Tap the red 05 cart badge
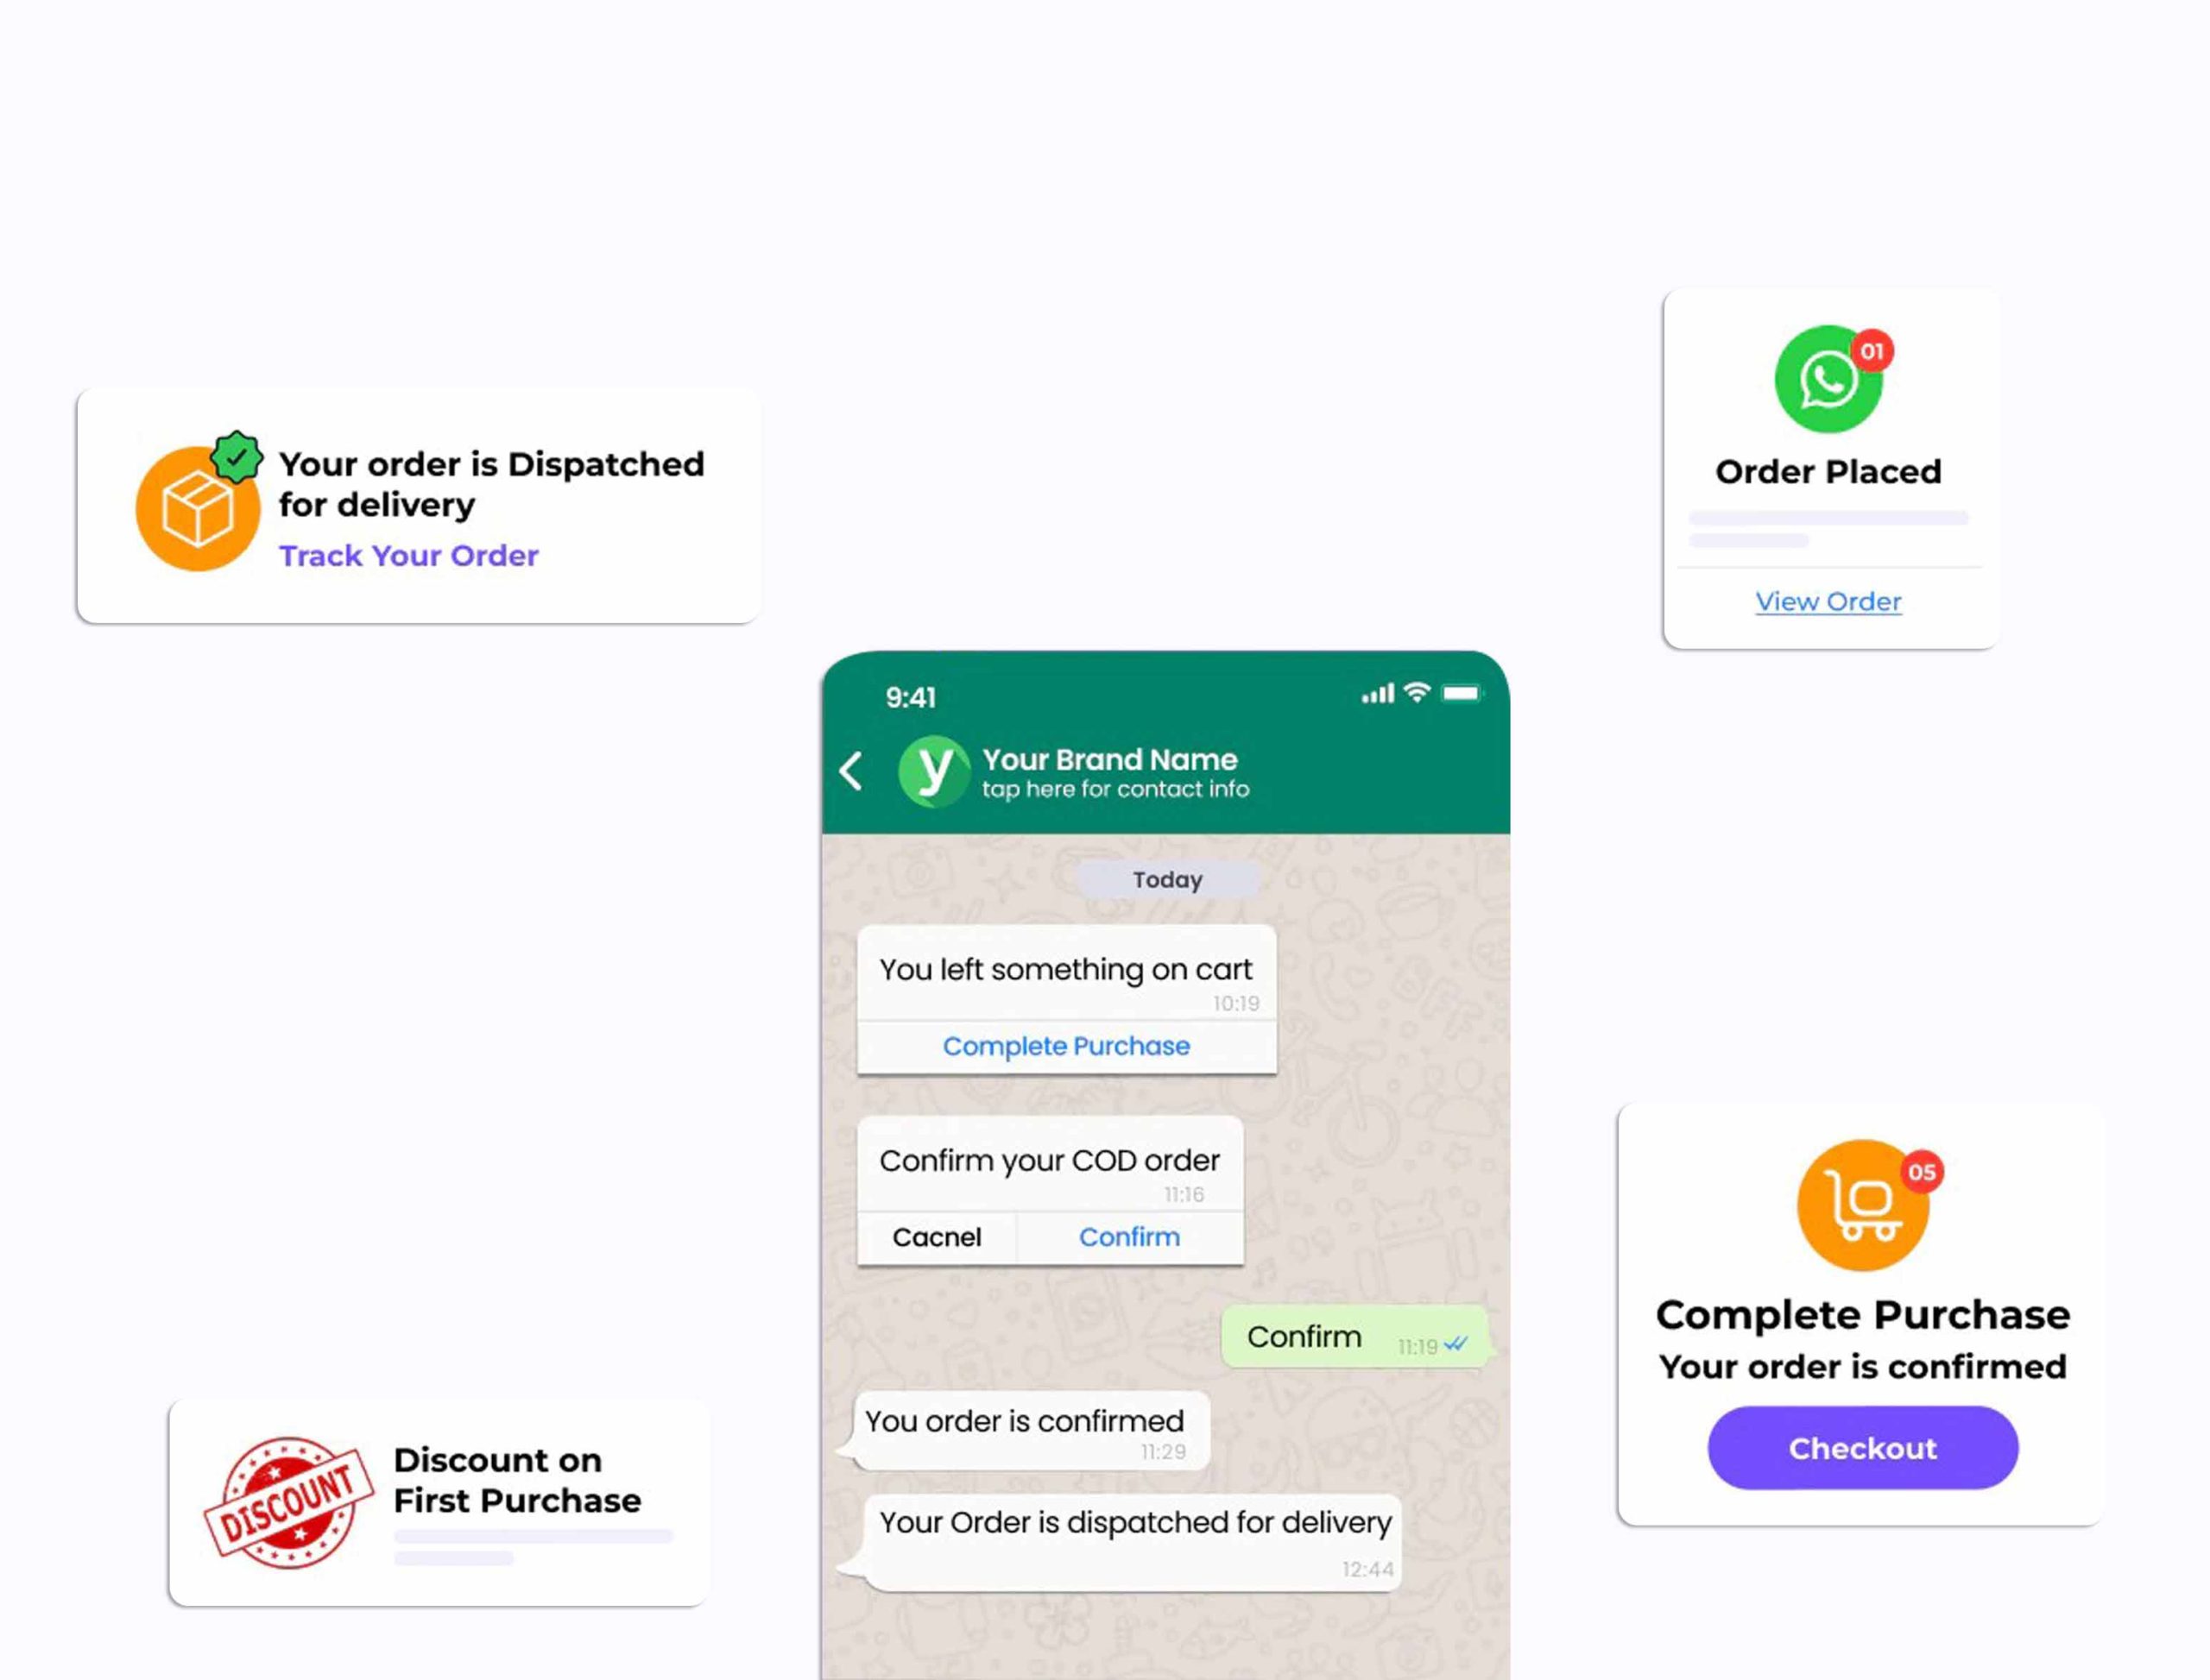This screenshot has height=1680, width=2210. (x=1921, y=1172)
